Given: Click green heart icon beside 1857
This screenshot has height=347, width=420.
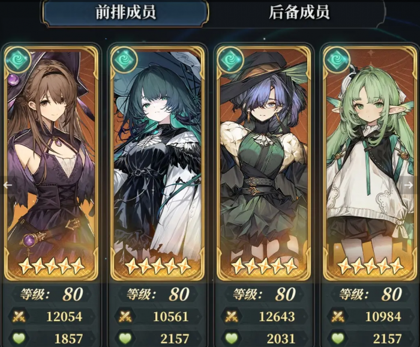Looking at the screenshot, I should point(19,339).
